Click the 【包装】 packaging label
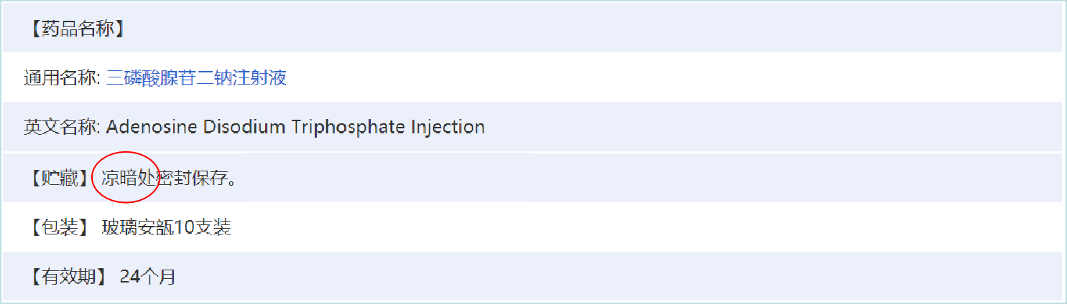 coord(59,229)
